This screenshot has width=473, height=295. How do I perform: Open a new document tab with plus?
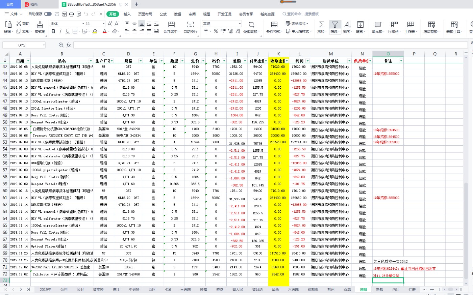(136, 4)
